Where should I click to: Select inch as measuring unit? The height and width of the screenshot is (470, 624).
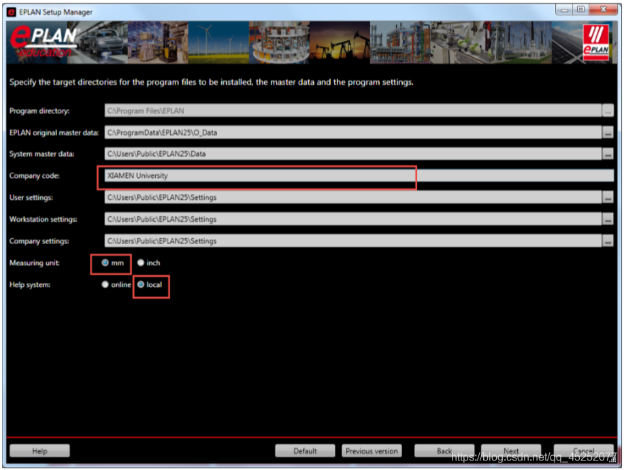(x=141, y=263)
